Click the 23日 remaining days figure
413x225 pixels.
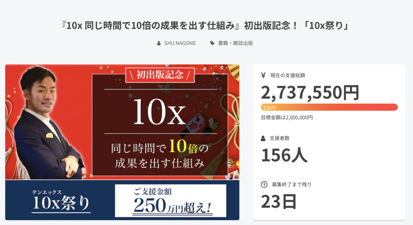pyautogui.click(x=279, y=202)
